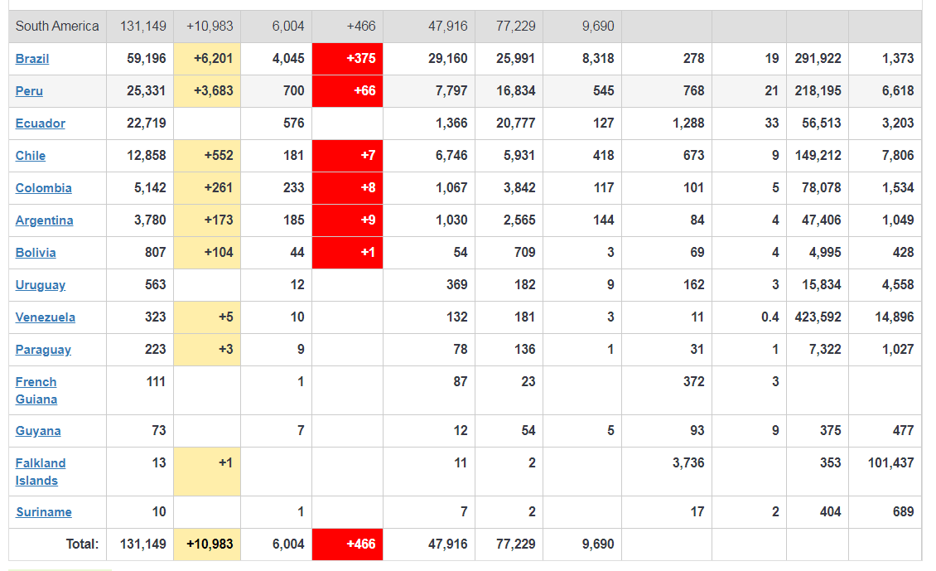Open the Argentina country link
Screen dimensions: 936x571
click(44, 220)
